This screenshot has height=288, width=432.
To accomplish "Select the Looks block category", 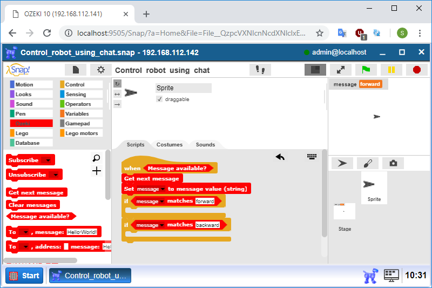I will (31, 94).
